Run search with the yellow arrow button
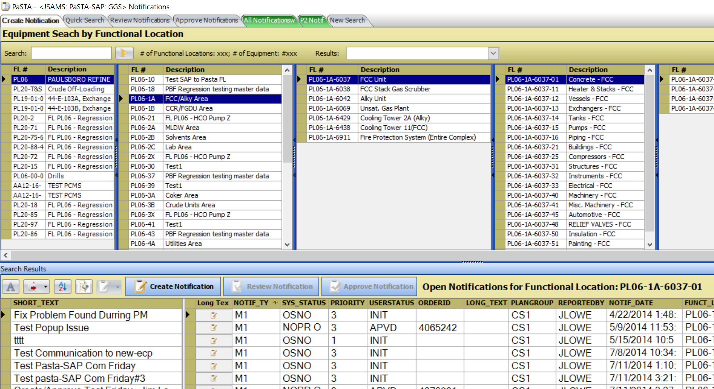 124,53
